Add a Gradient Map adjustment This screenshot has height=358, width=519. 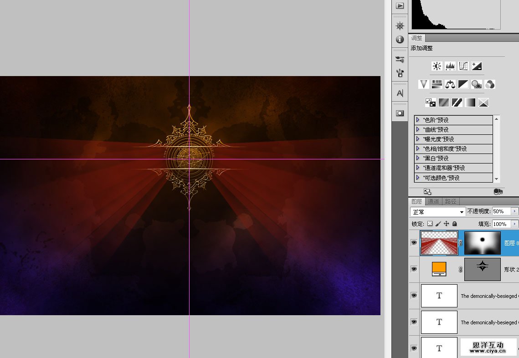(470, 102)
